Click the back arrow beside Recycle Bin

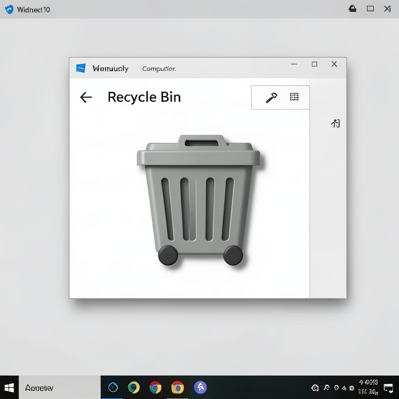pos(86,97)
